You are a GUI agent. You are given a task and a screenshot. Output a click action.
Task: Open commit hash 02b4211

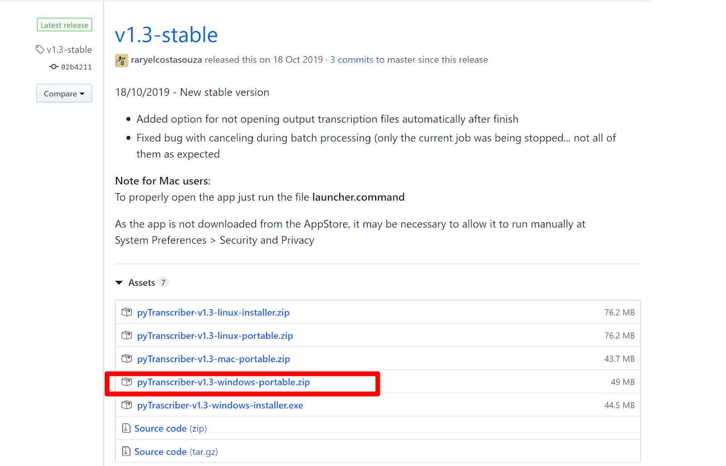coord(76,67)
